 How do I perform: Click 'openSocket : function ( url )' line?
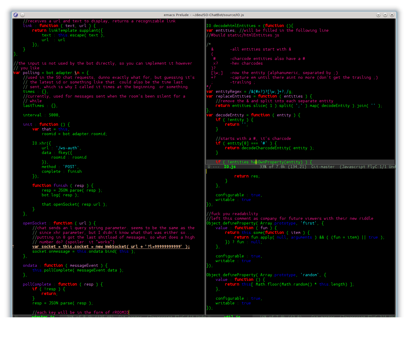59,223
